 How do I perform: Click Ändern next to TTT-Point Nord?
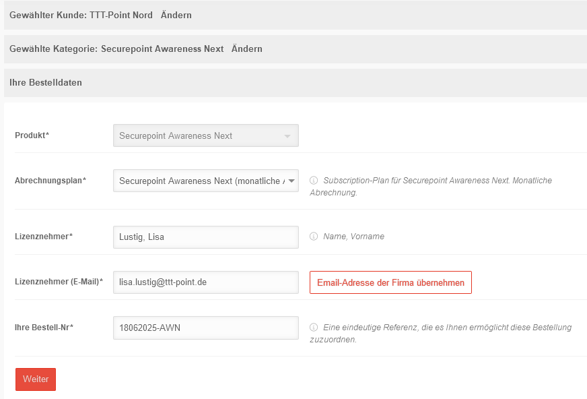176,15
